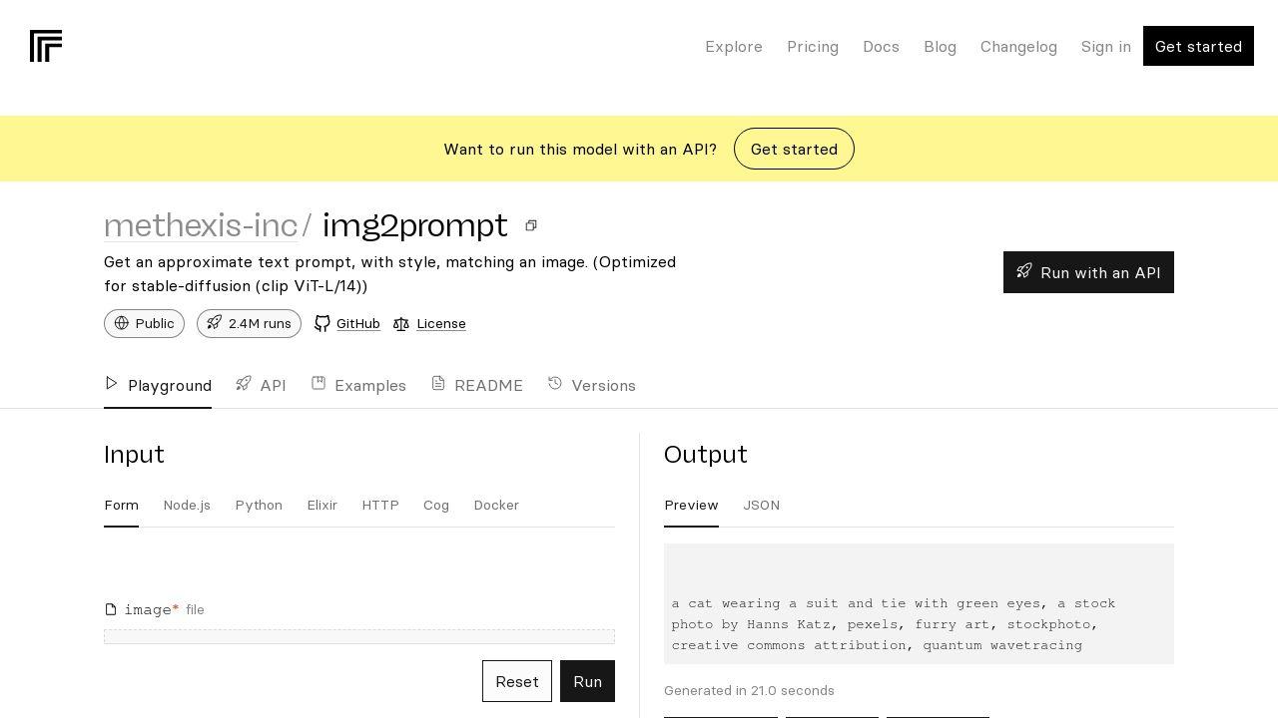Open the GitHub repository link
This screenshot has height=718, width=1278.
[357, 323]
